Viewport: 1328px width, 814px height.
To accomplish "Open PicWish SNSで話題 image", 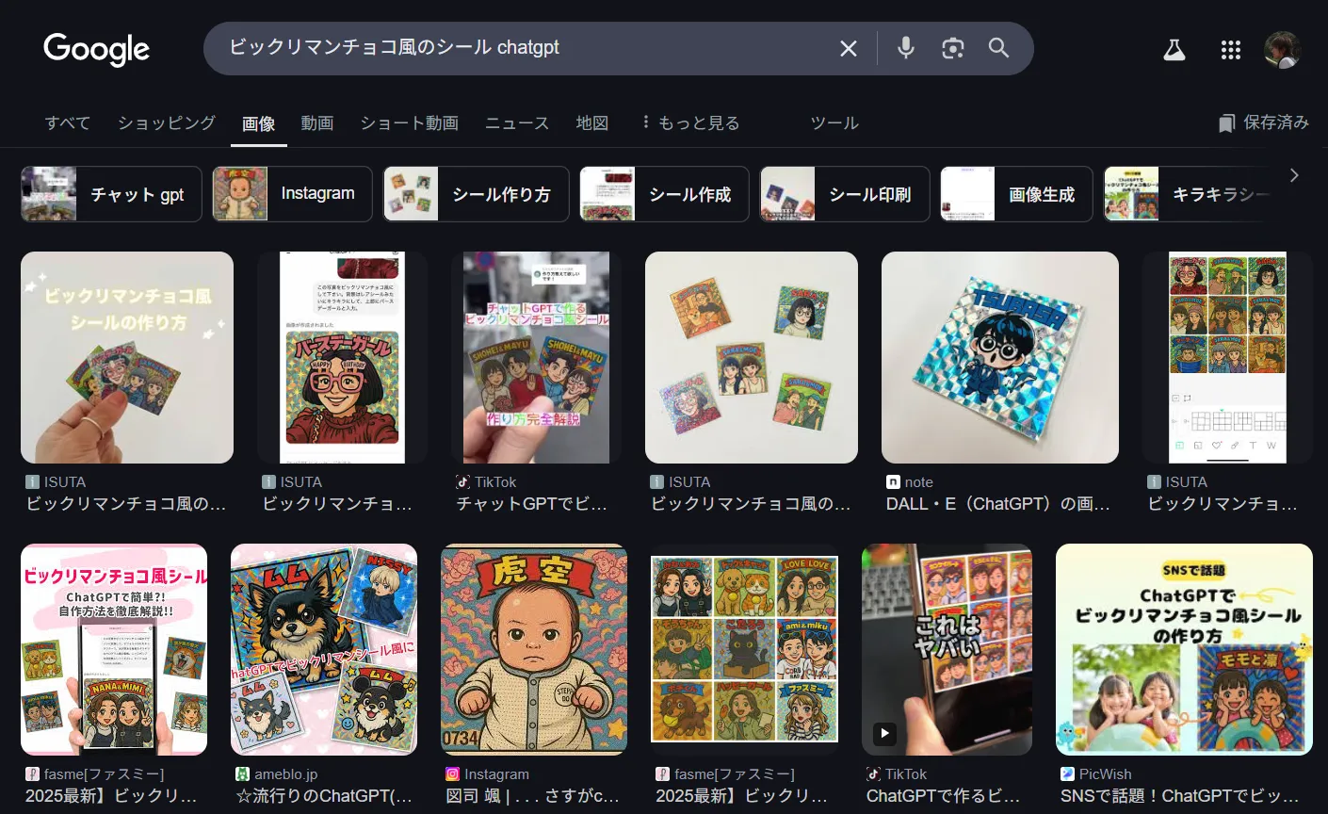I will coord(1184,649).
